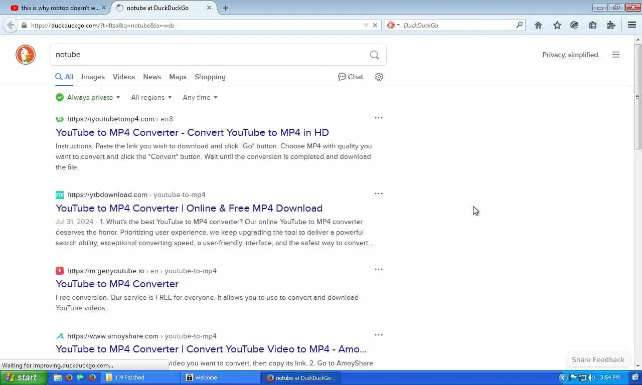The width and height of the screenshot is (642, 385).
Task: Click the 'Privacy, simplified.' text
Action: (571, 55)
